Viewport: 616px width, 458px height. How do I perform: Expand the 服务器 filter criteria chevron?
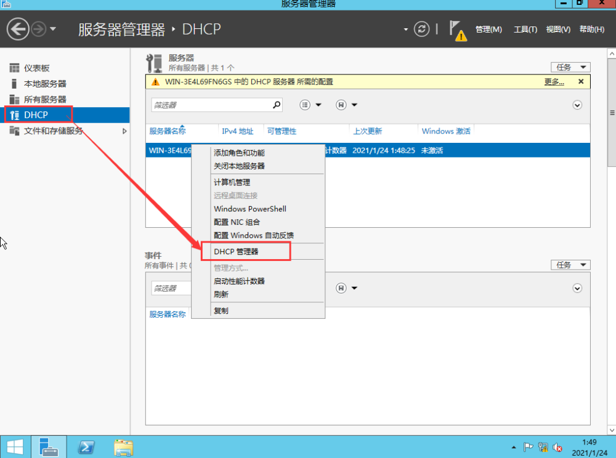point(577,105)
